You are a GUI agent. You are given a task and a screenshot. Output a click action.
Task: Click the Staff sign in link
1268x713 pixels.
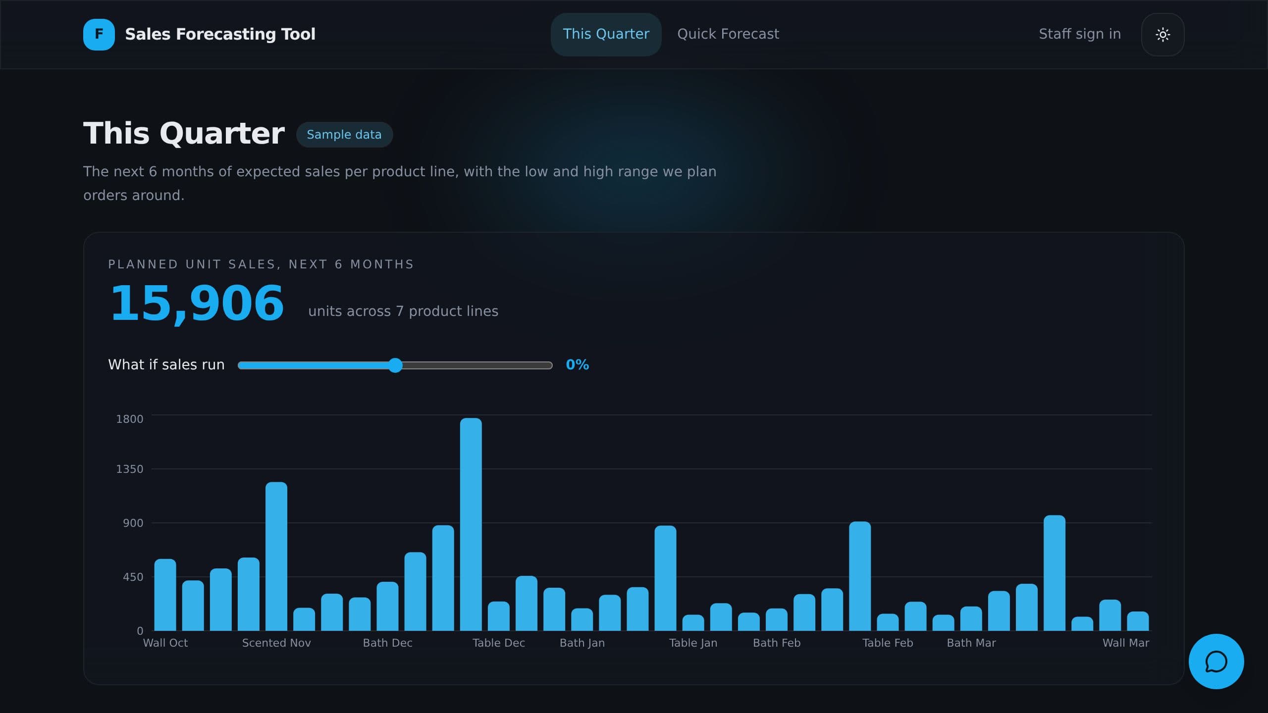pos(1080,34)
